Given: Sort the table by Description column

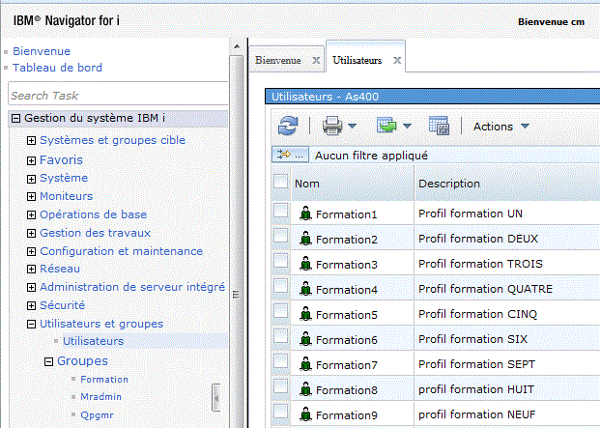Looking at the screenshot, I should [x=449, y=184].
